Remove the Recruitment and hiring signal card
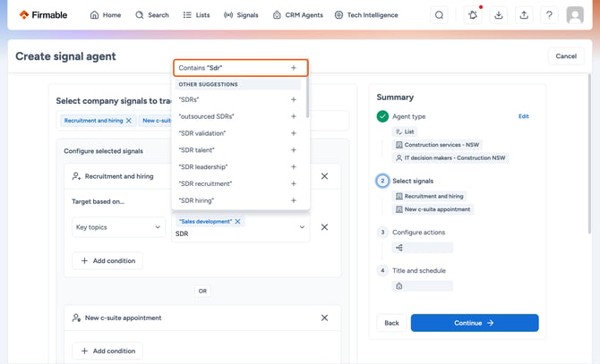The image size is (600, 364). pos(324,176)
